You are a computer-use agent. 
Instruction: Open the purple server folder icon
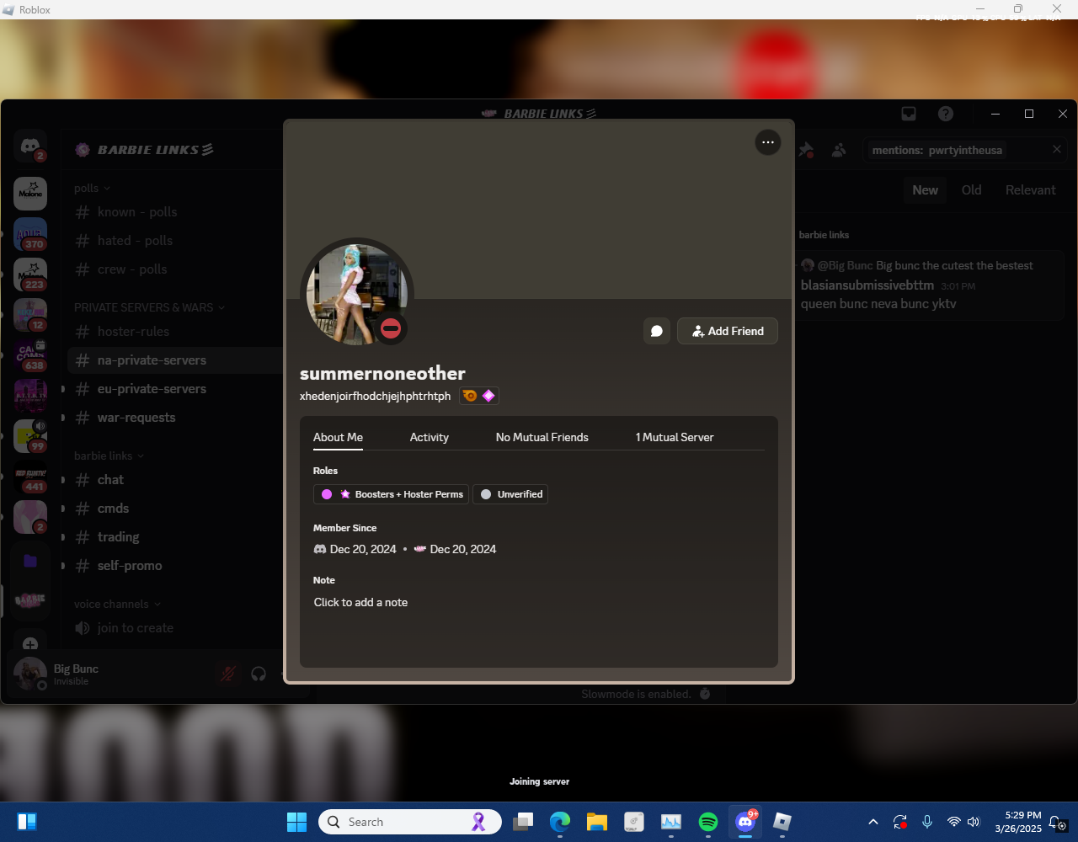click(x=30, y=561)
